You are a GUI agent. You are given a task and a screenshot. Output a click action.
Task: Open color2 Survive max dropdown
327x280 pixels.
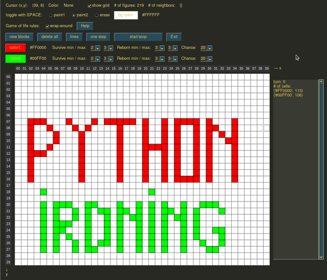(x=111, y=59)
